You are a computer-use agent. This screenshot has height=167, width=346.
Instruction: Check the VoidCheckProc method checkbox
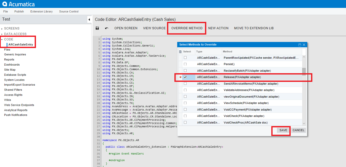pyautogui.click(x=185, y=122)
